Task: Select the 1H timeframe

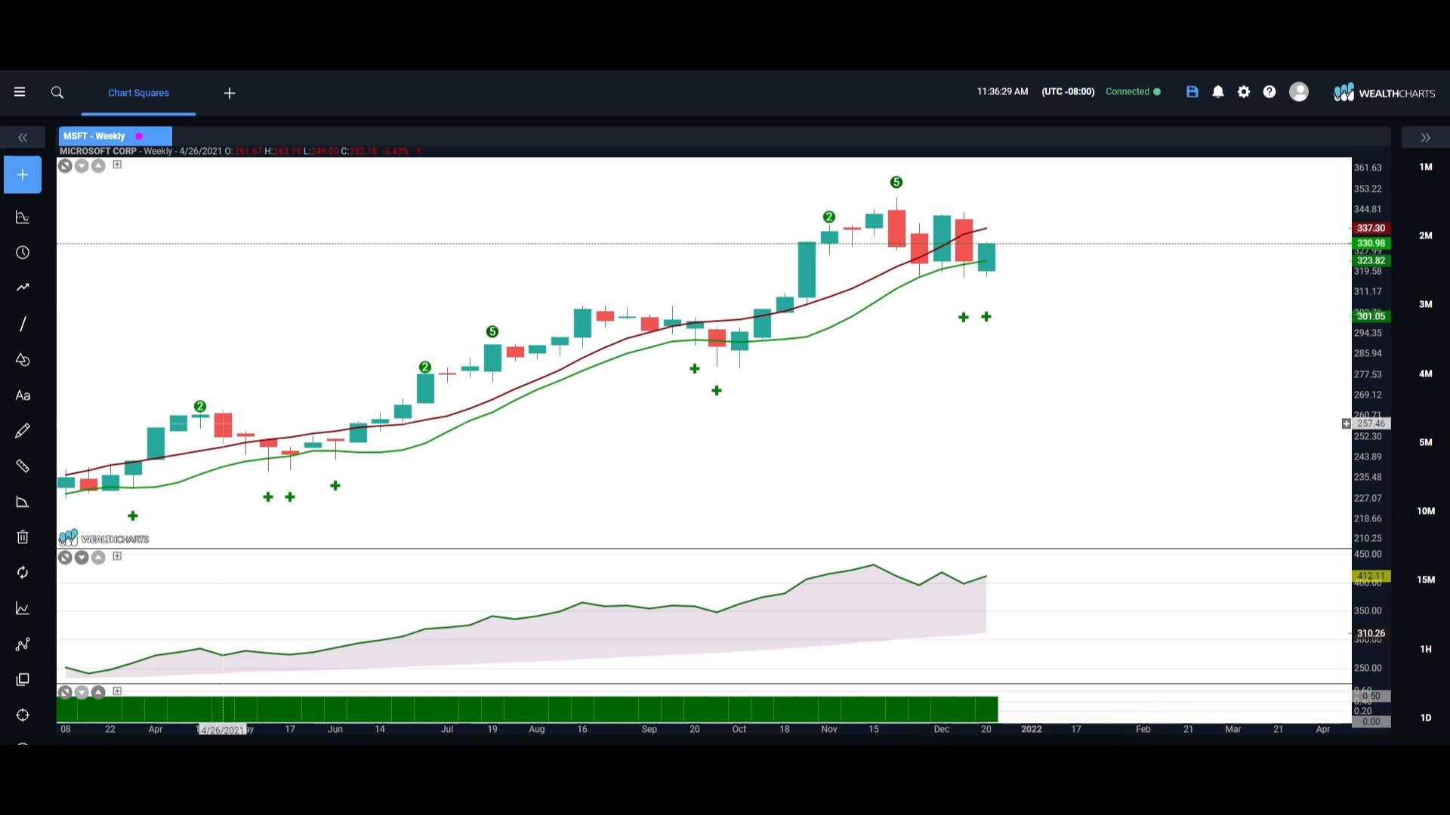Action: point(1425,649)
